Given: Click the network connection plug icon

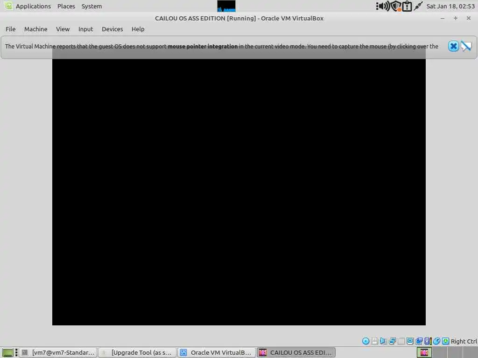Looking at the screenshot, I should point(418,6).
